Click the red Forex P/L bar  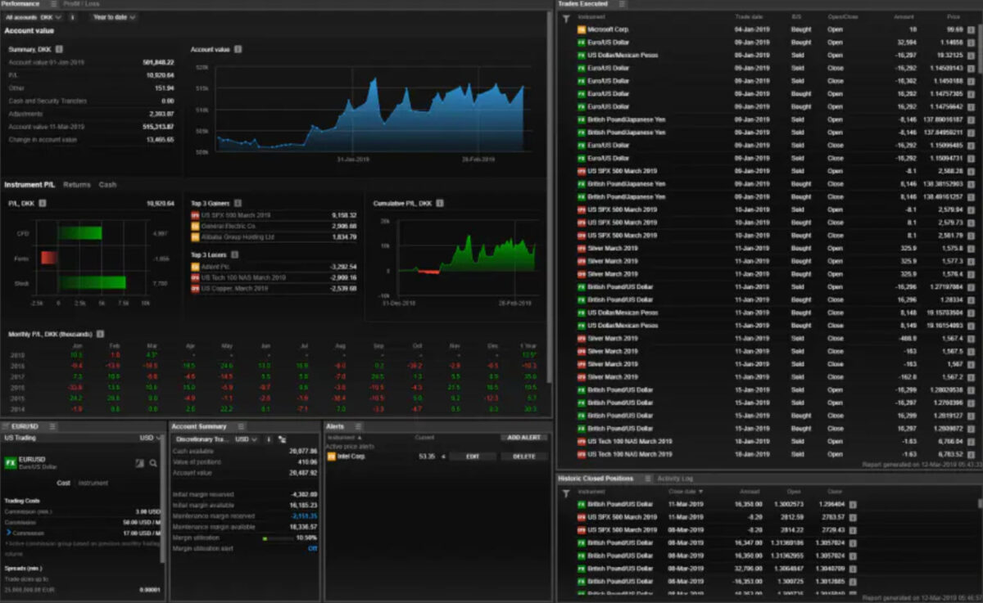[50, 258]
